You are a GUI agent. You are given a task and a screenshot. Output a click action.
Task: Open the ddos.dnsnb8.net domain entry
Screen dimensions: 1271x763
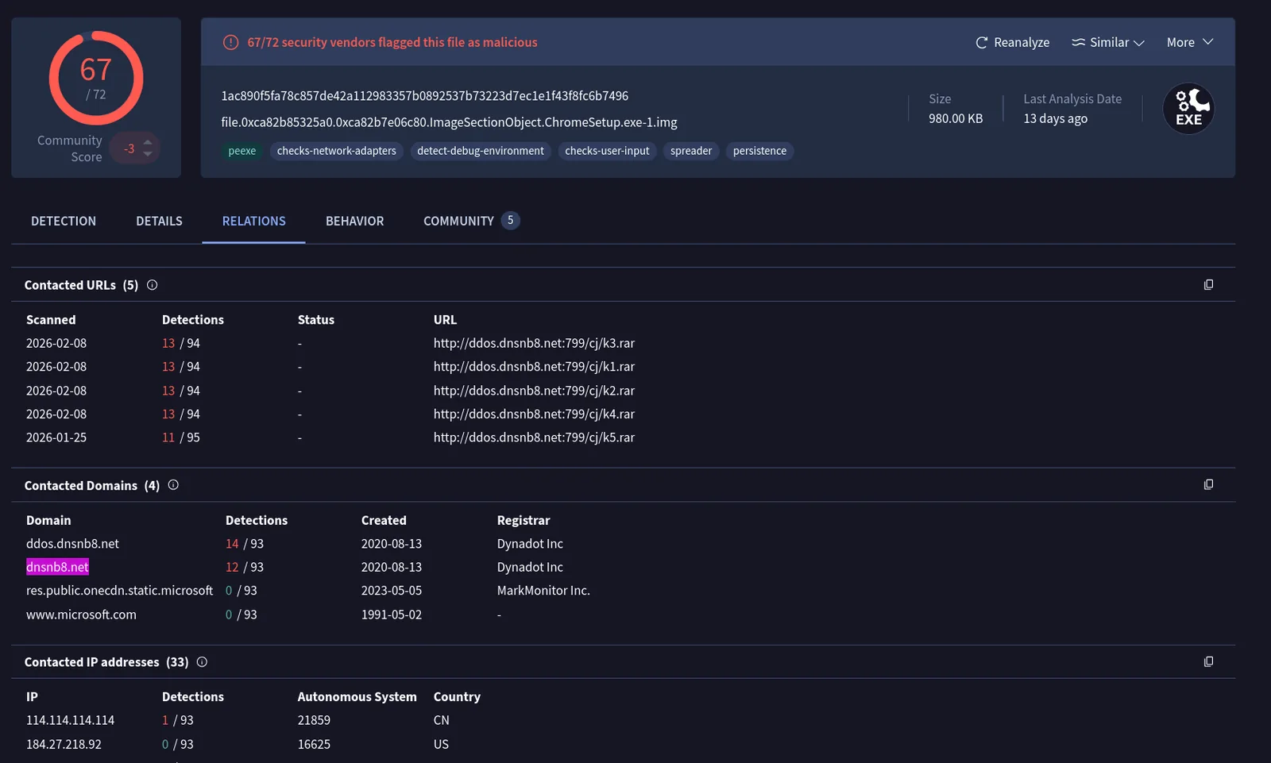(x=72, y=543)
